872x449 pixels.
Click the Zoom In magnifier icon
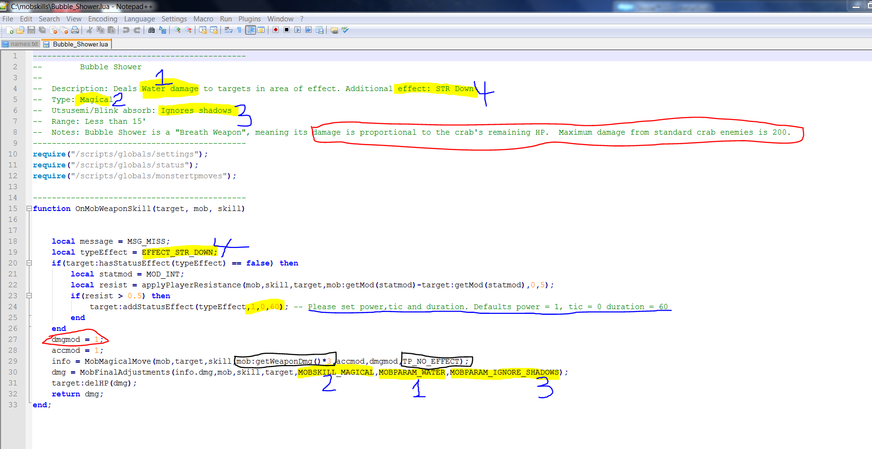[177, 30]
